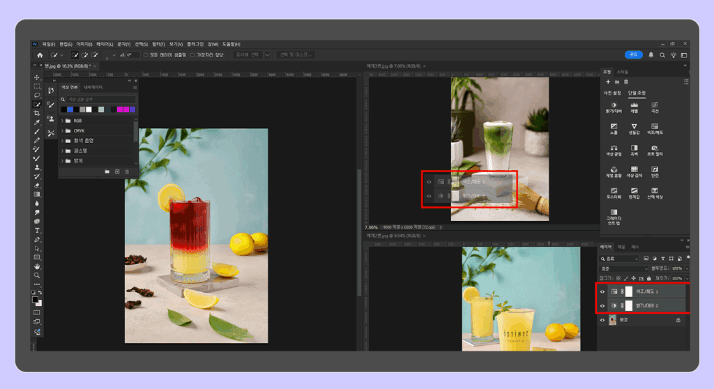
Task: Hide the 배경 layer
Action: coord(602,320)
